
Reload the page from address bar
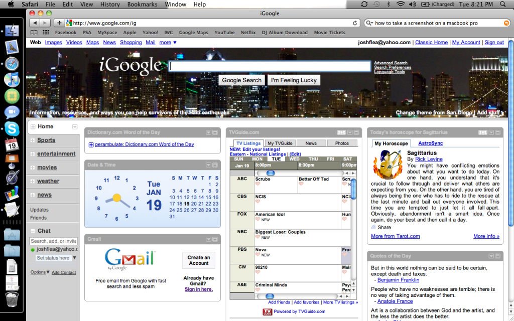(x=355, y=23)
